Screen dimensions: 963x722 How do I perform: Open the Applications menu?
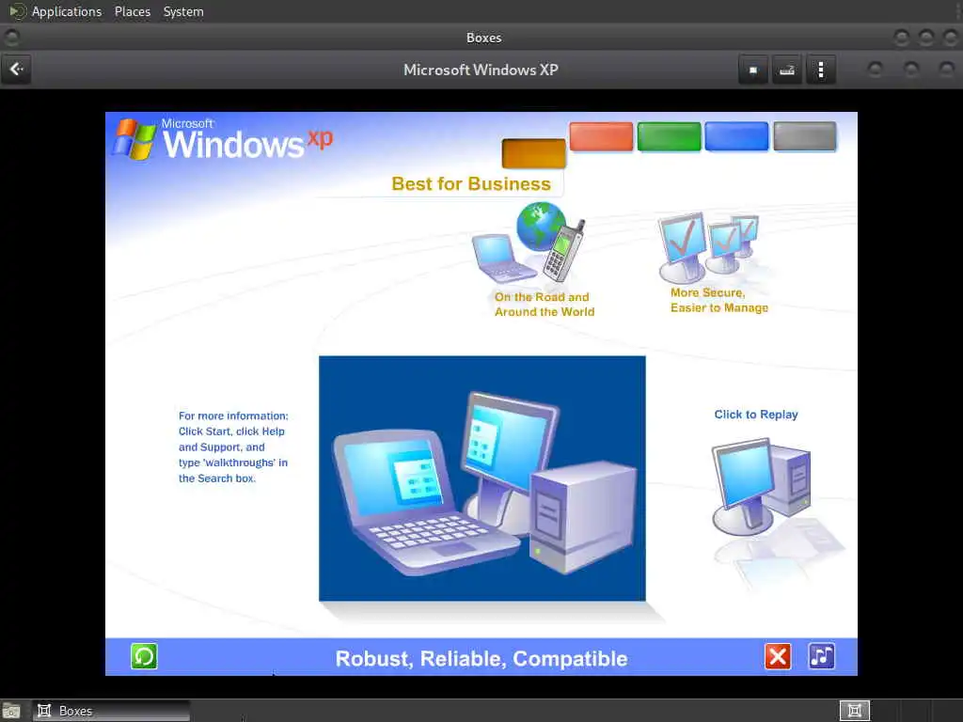click(x=67, y=11)
